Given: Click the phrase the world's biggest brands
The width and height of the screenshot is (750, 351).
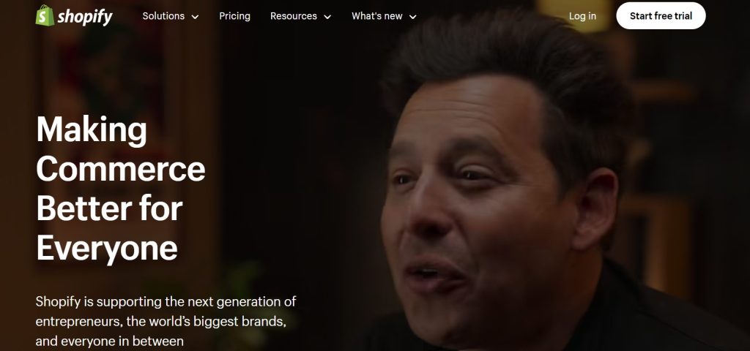Looking at the screenshot, I should coord(206,322).
